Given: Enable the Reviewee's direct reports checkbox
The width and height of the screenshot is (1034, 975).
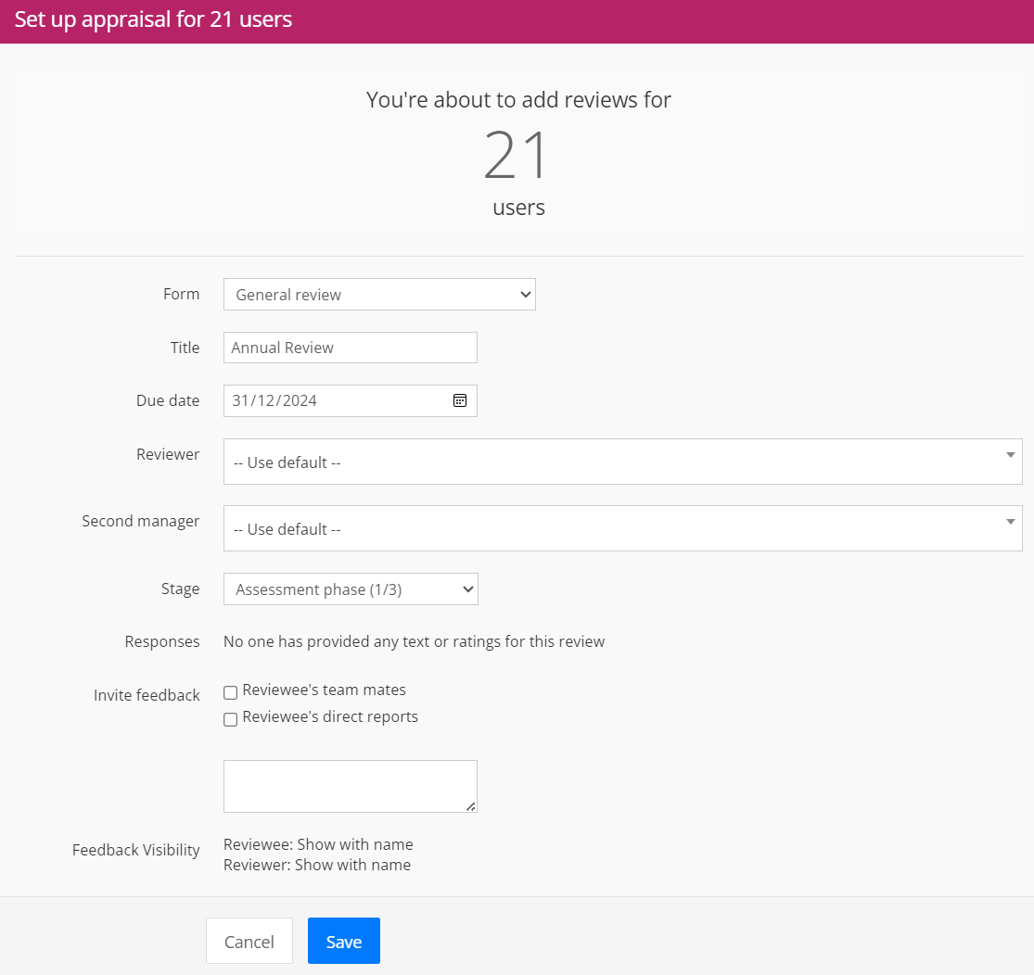Looking at the screenshot, I should (231, 719).
